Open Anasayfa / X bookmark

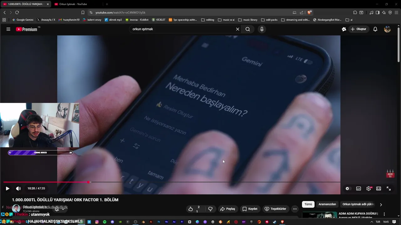pos(46,20)
